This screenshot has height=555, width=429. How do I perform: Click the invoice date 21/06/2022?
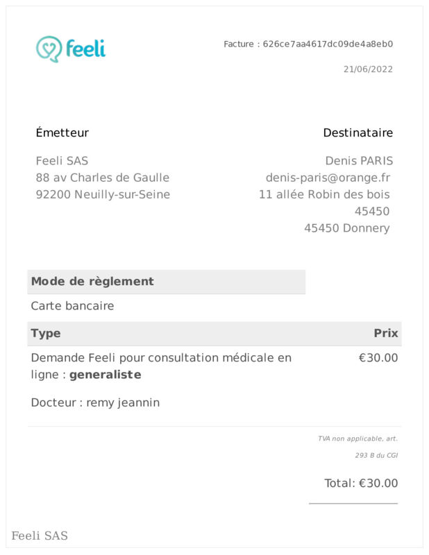point(368,69)
